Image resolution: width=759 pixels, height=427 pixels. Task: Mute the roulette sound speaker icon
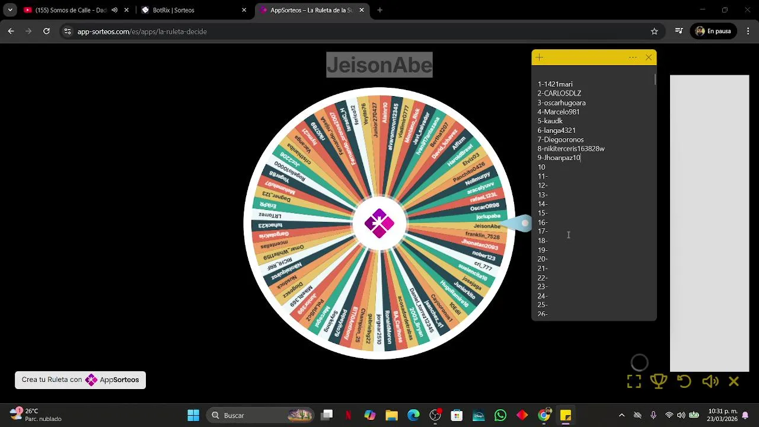pos(710,381)
